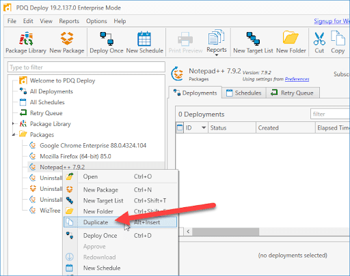Select Retry Queue in tree
Screen dimensions: 350x276
pyautogui.click(x=46, y=113)
